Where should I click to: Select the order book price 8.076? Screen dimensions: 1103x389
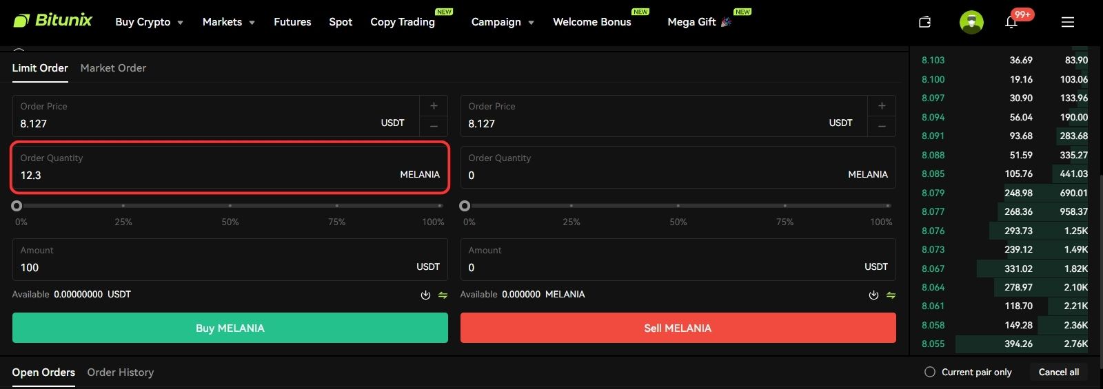pyautogui.click(x=933, y=231)
